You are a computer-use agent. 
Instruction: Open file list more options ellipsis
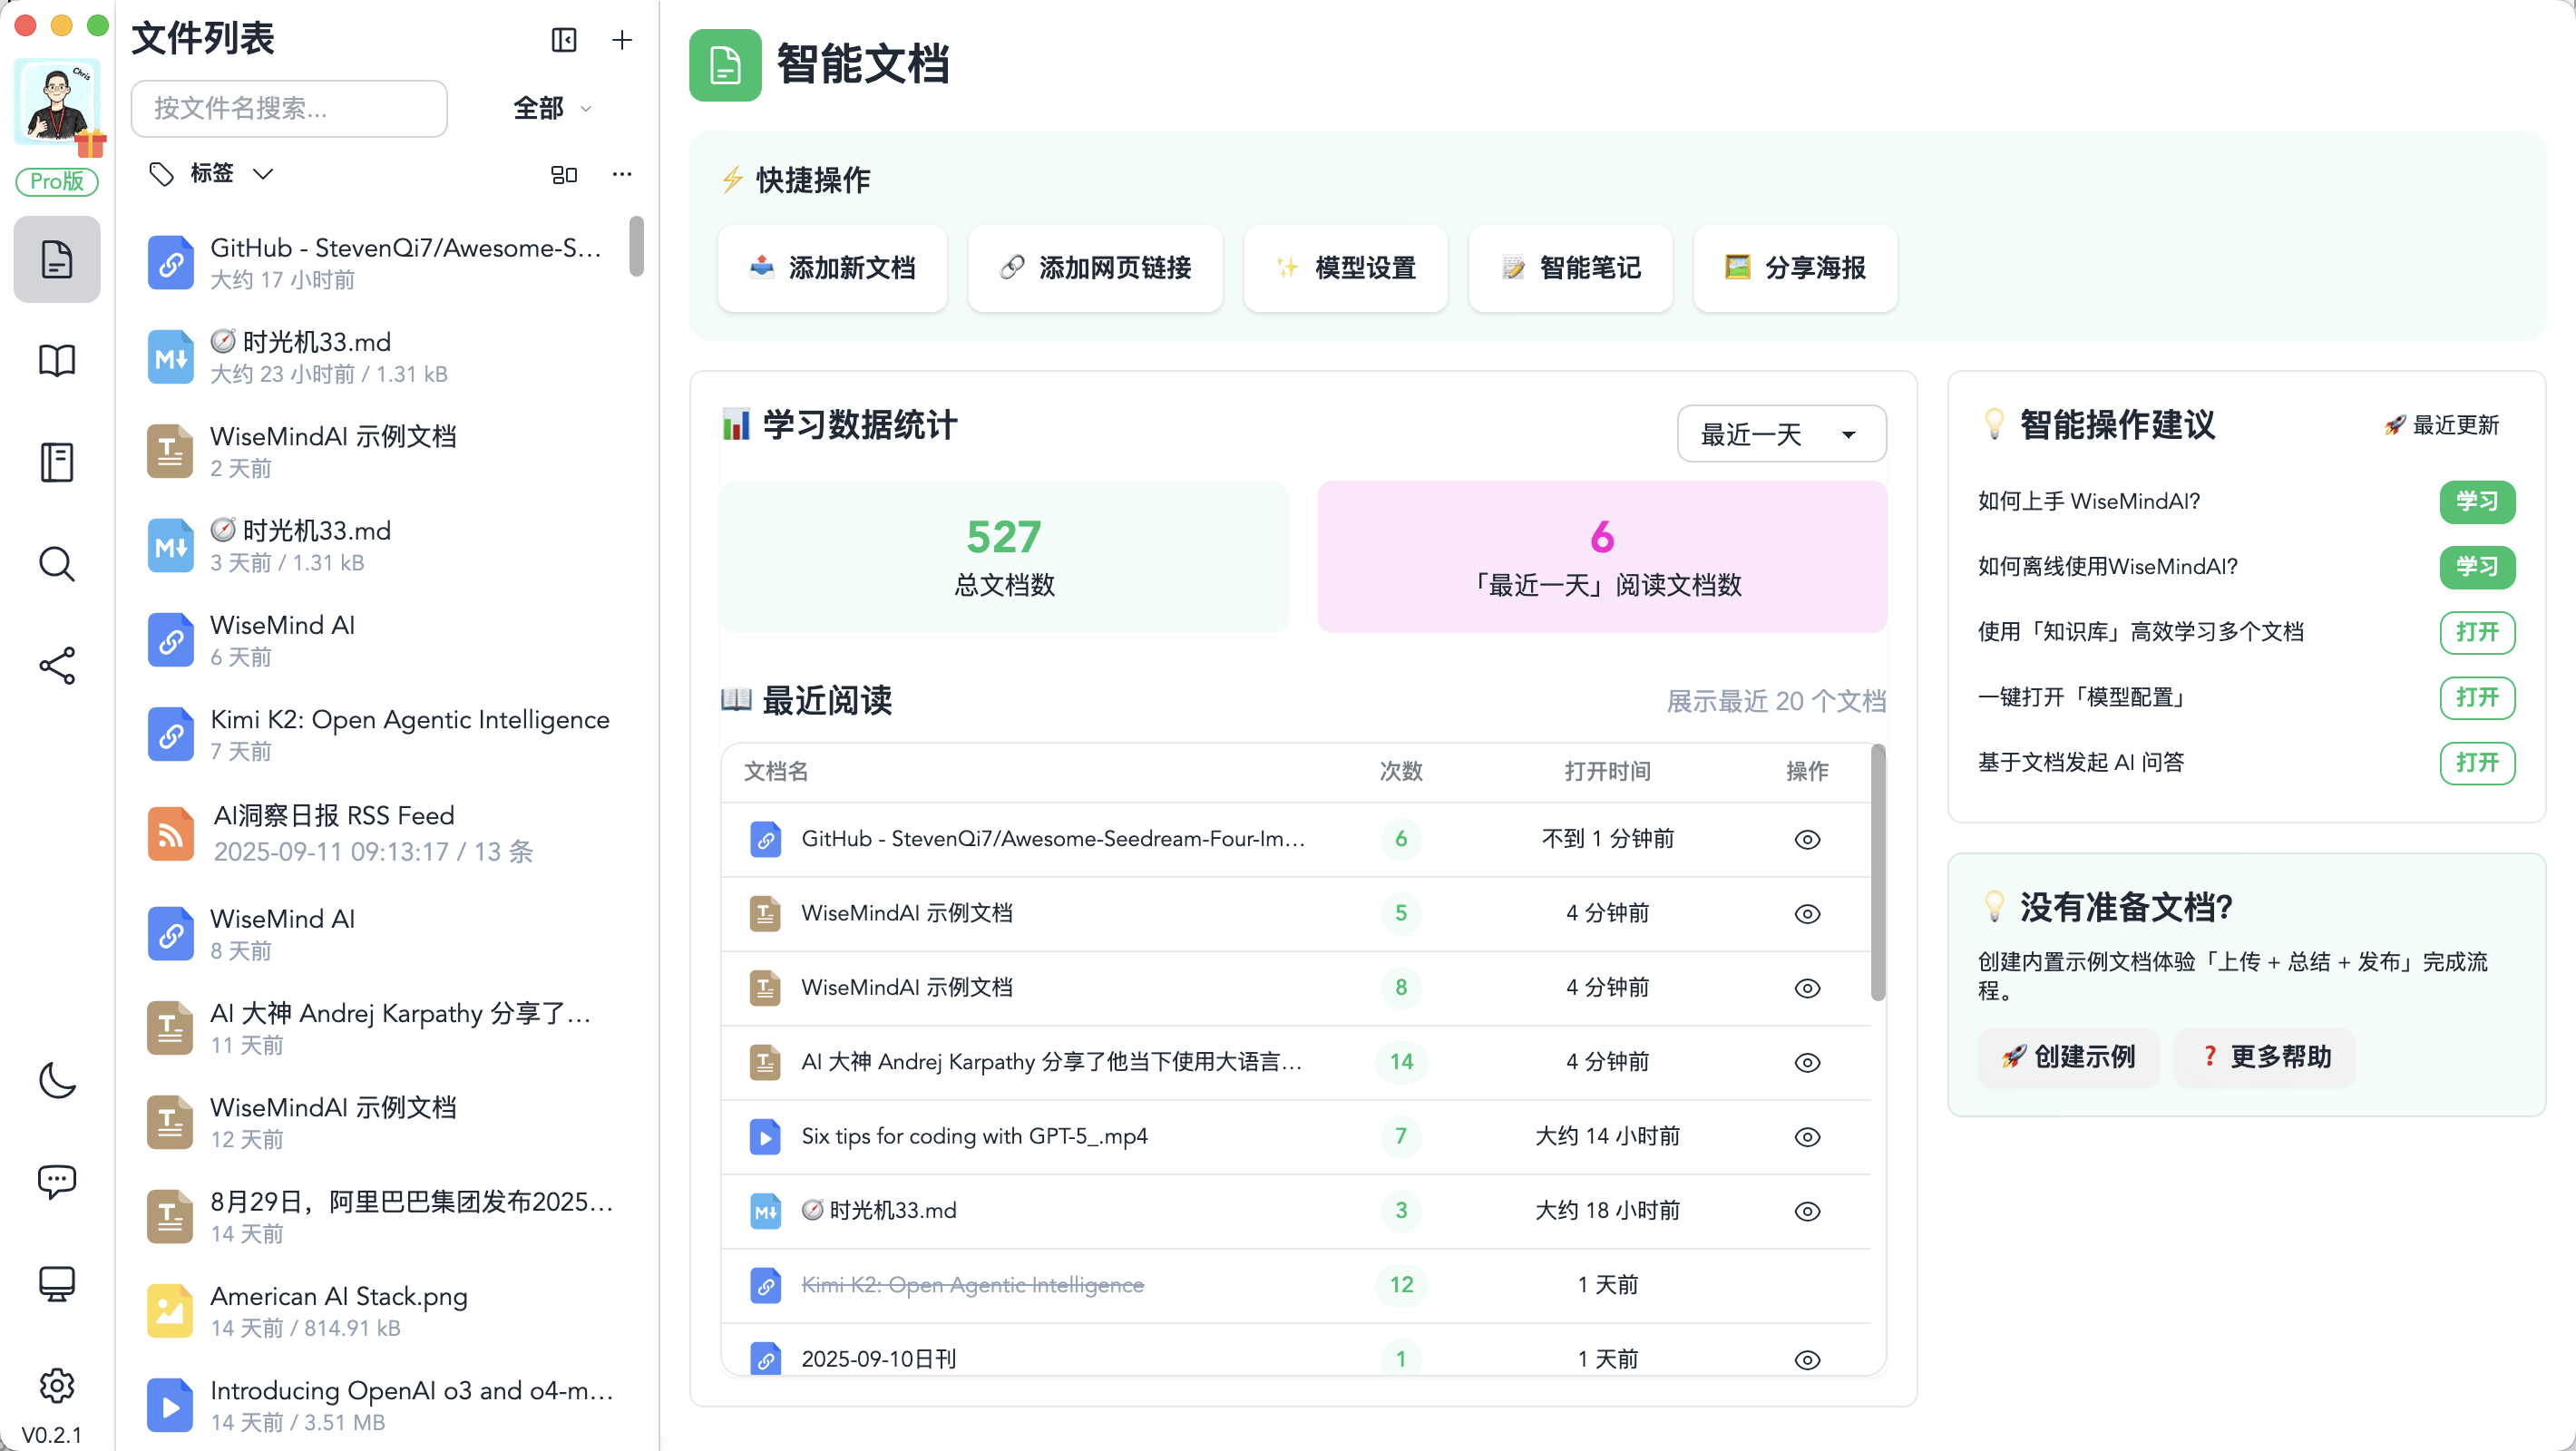click(622, 174)
